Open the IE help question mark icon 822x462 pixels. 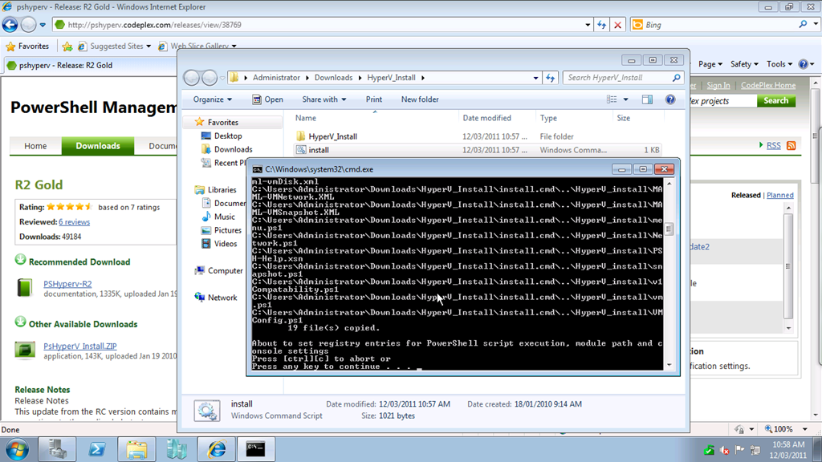tap(803, 64)
